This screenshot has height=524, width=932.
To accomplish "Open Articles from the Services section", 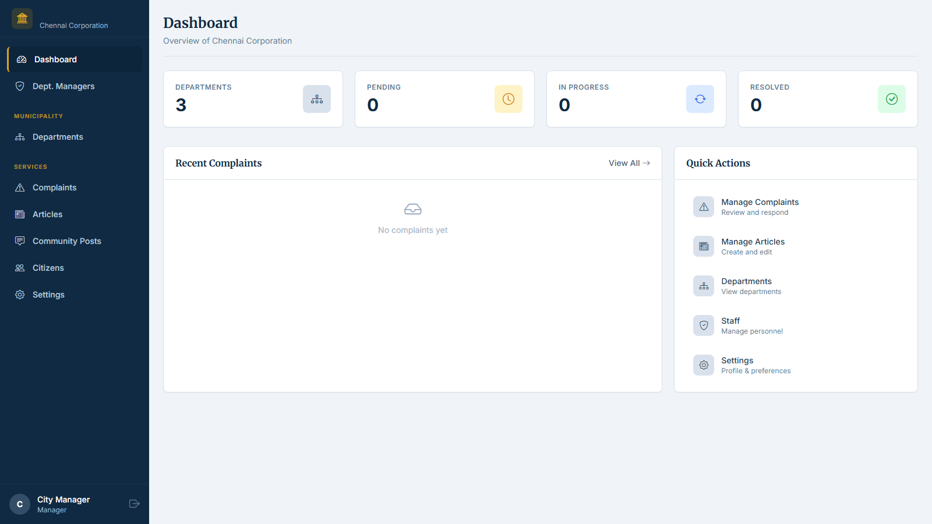I will [47, 214].
